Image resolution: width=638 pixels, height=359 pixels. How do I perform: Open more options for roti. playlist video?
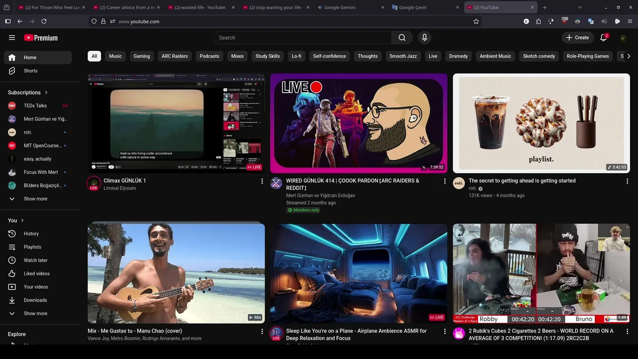(627, 181)
